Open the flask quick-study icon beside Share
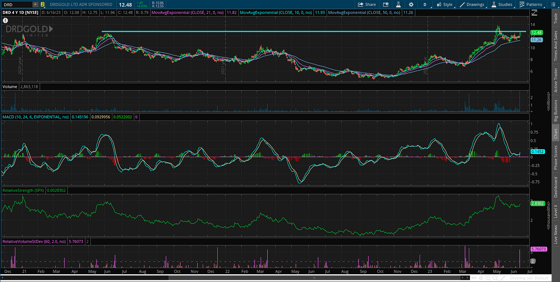560x282 pixels. coord(399,5)
